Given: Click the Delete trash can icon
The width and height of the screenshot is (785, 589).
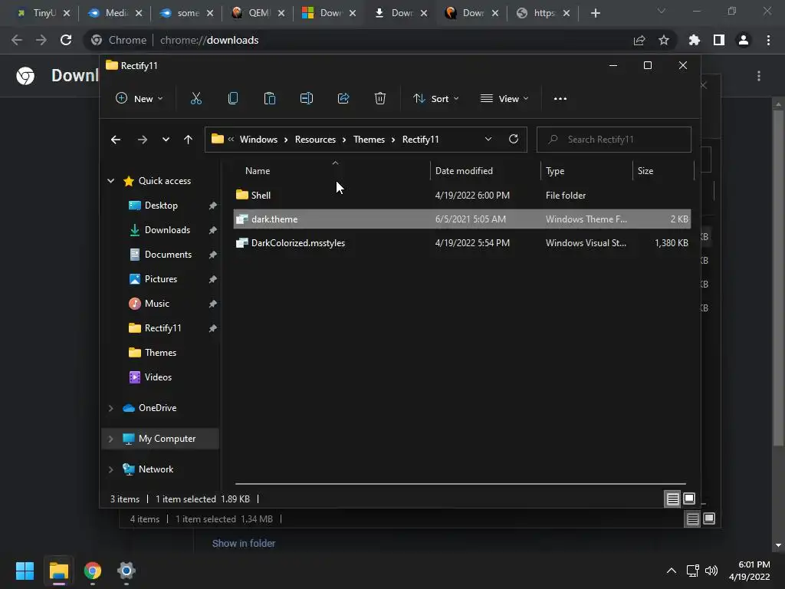Looking at the screenshot, I should 380,99.
